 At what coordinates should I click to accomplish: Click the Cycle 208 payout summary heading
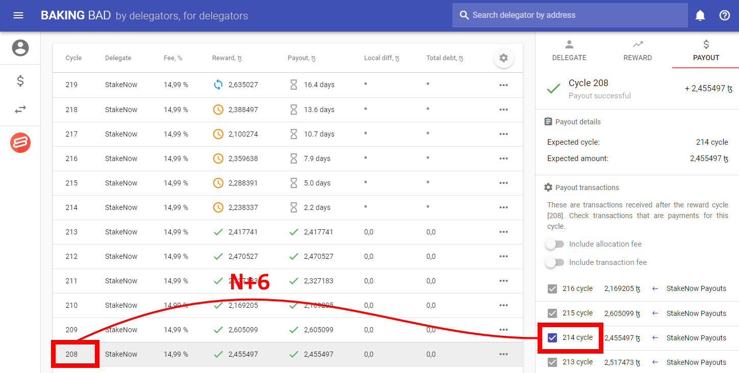[589, 83]
